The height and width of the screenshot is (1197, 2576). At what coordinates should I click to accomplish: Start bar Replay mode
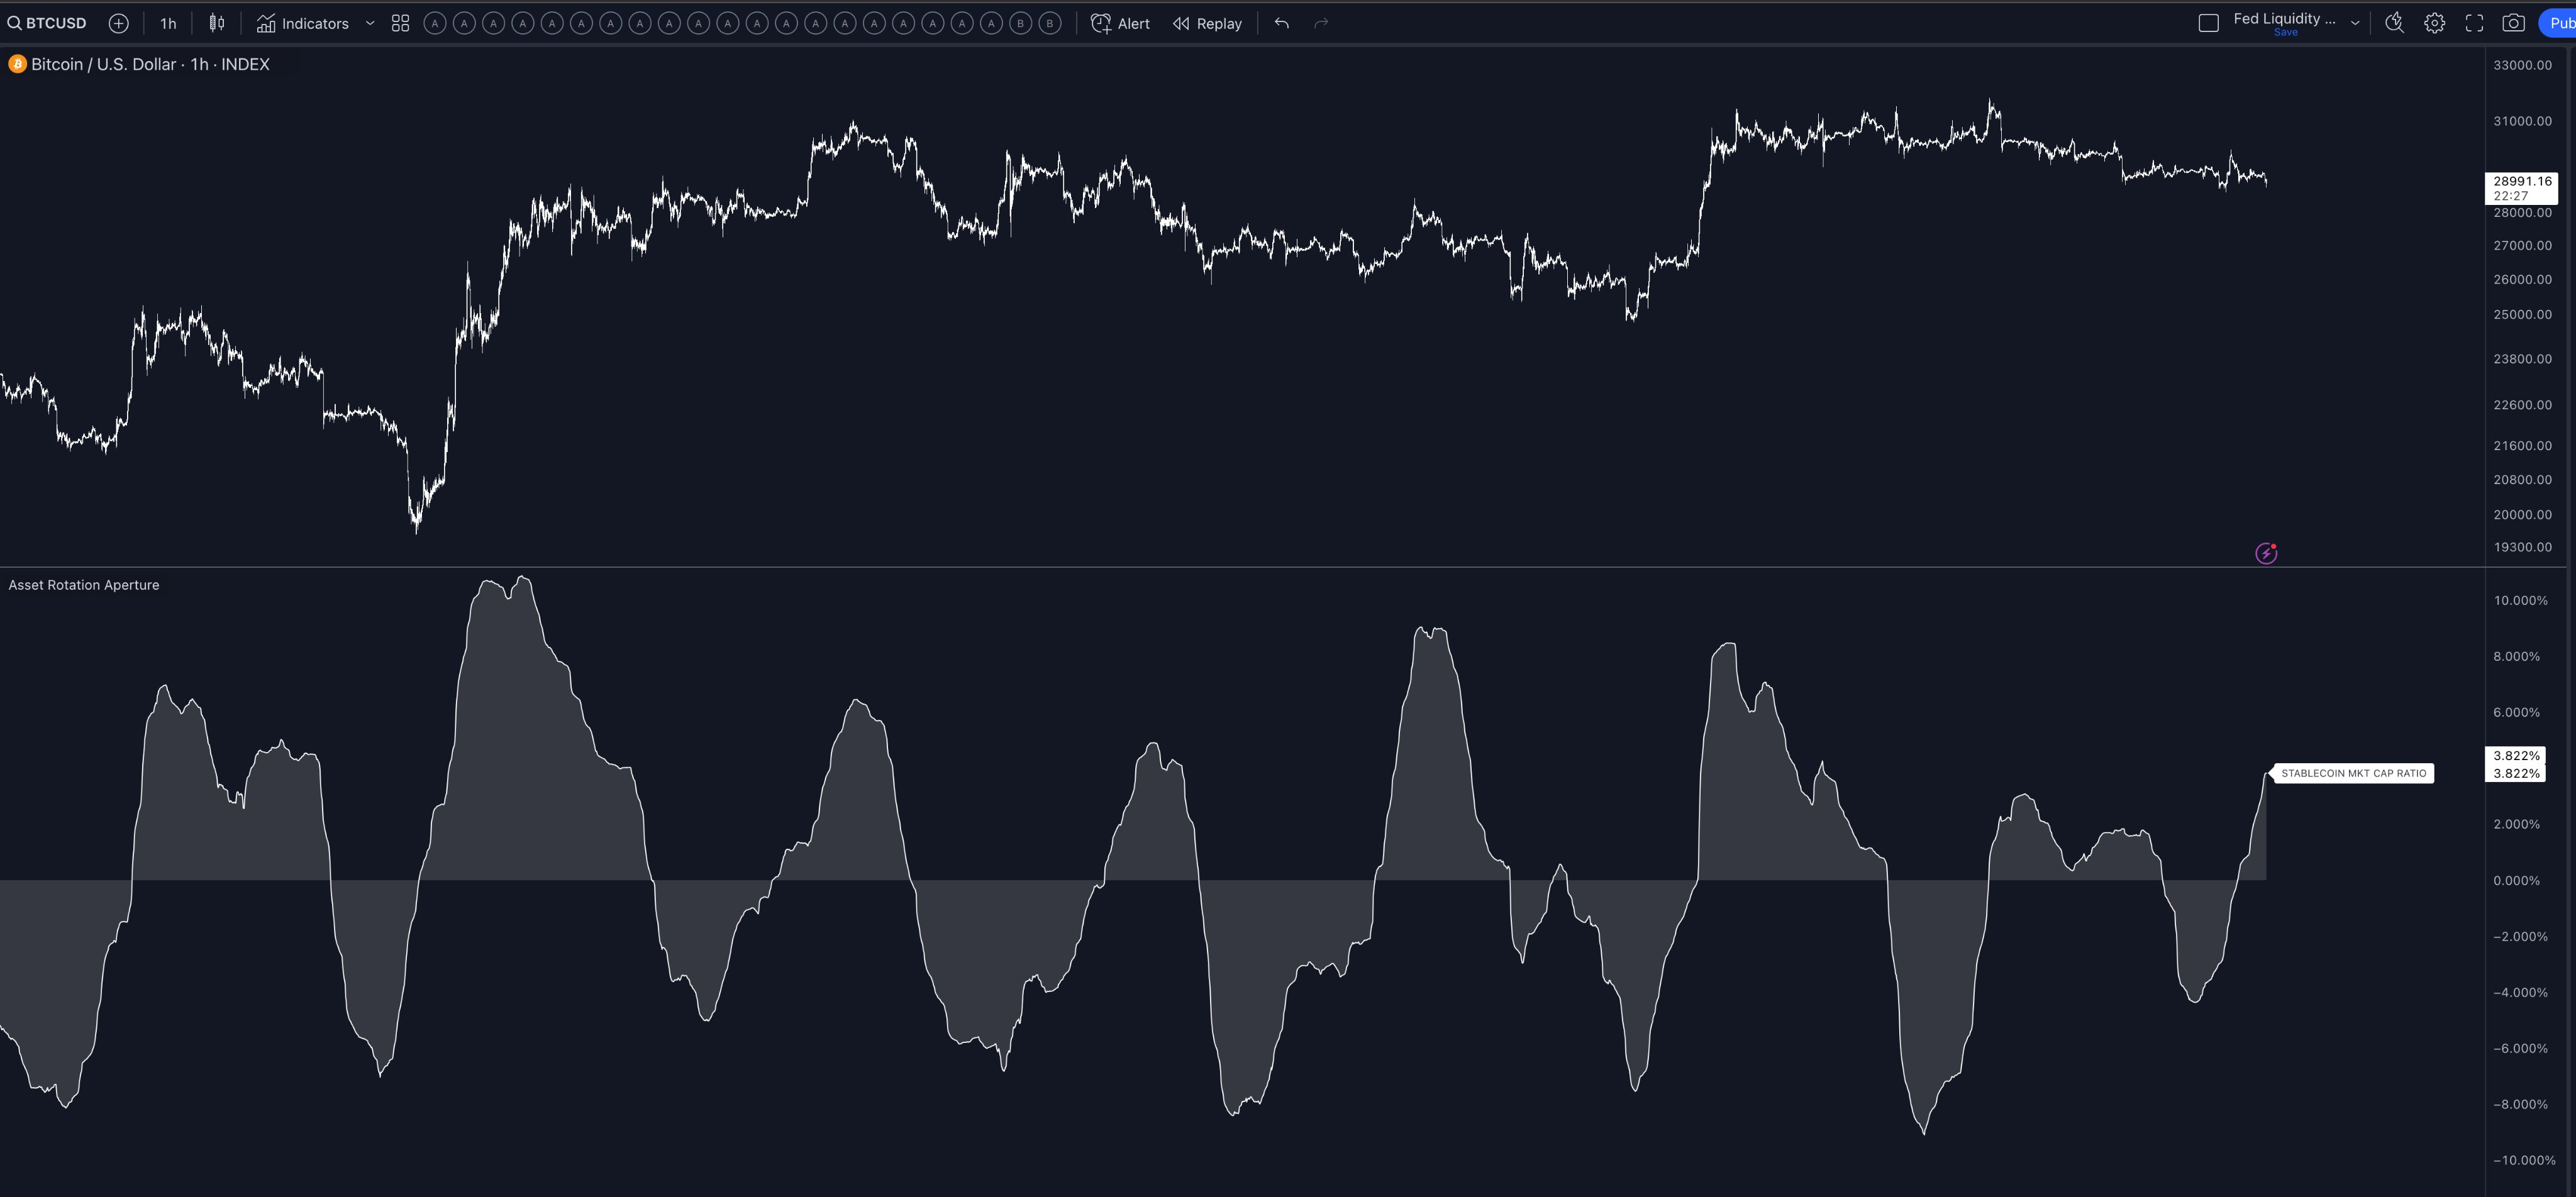click(x=1207, y=23)
